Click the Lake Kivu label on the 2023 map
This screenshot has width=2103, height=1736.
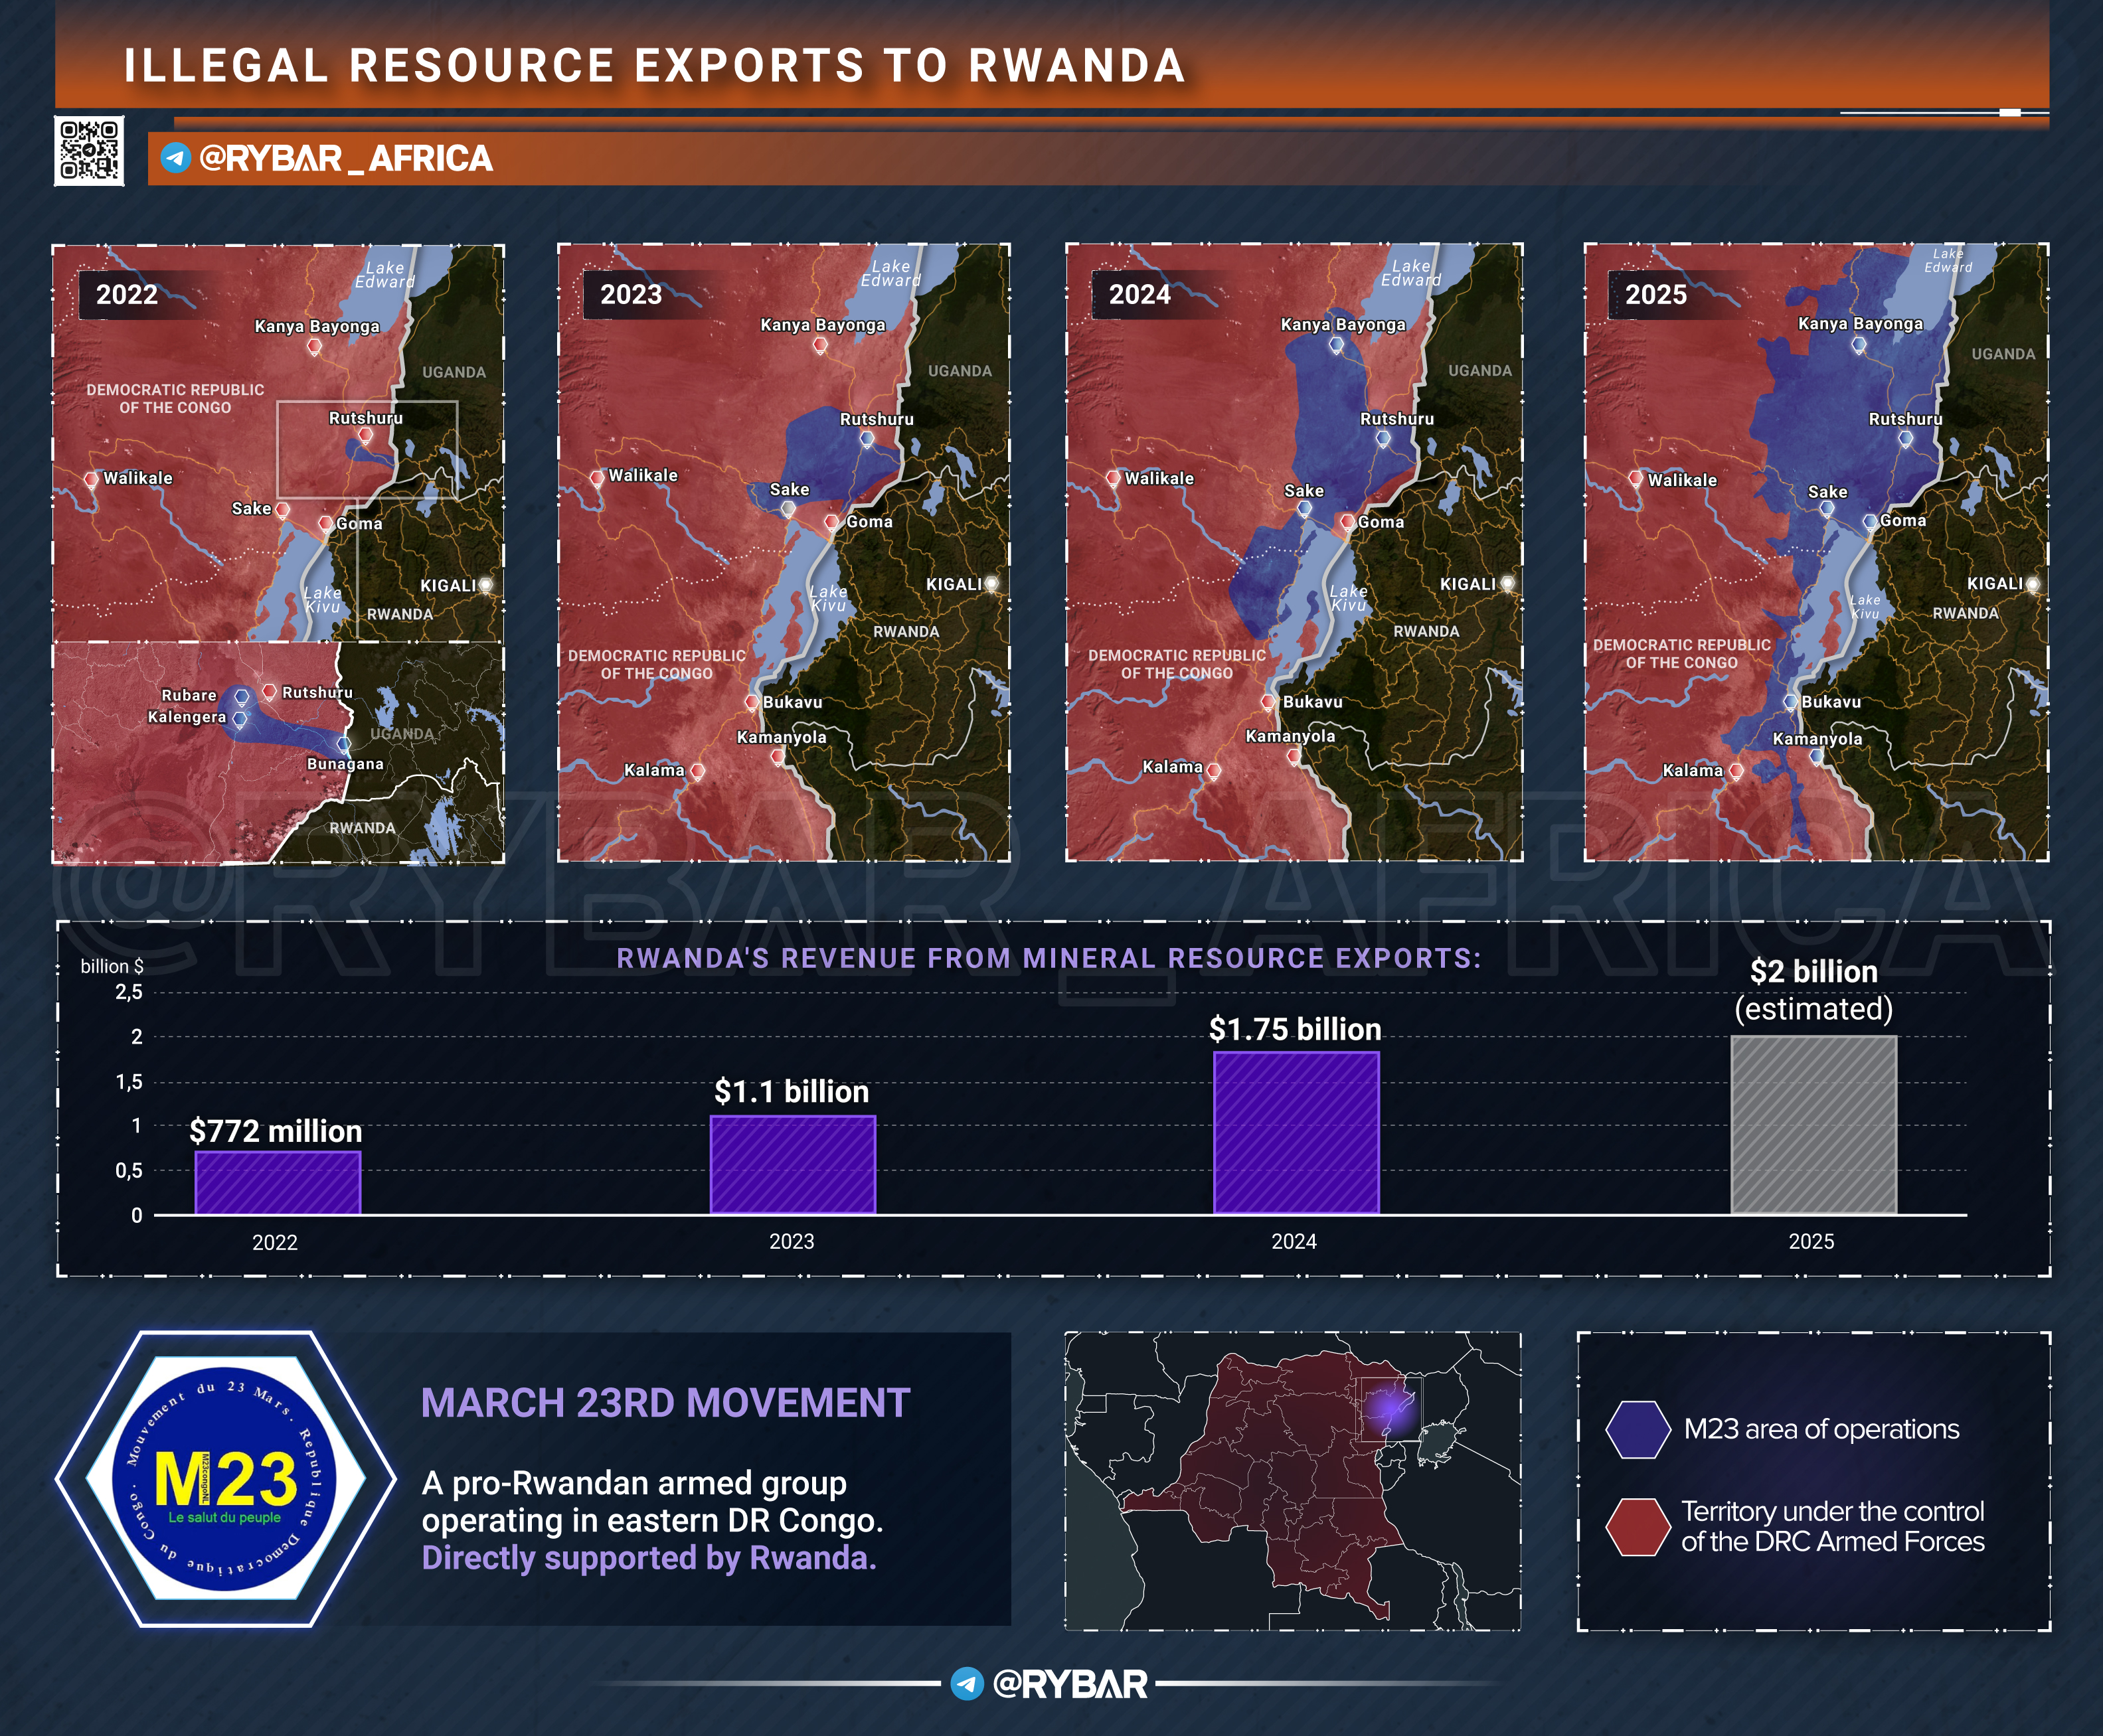tap(829, 598)
